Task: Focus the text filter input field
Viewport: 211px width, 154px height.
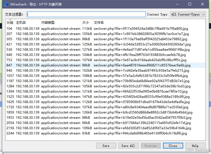Action: 86,14
